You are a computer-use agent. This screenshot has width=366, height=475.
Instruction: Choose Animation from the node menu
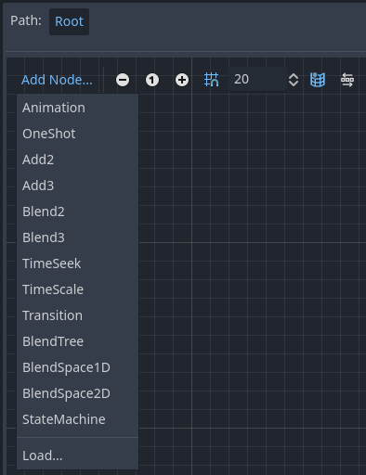pyautogui.click(x=78, y=108)
